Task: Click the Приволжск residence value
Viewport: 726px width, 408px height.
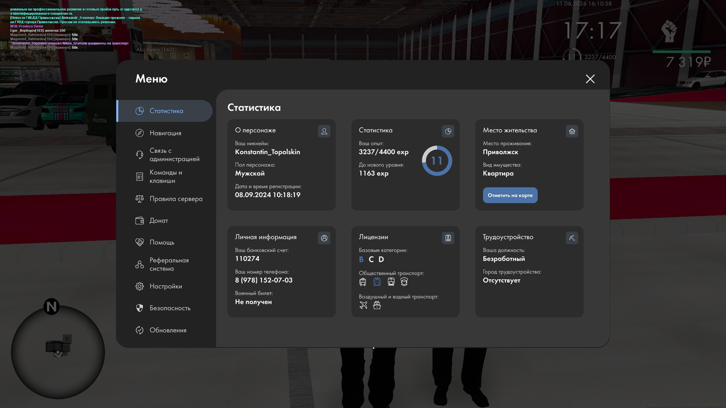Action: coord(501,152)
